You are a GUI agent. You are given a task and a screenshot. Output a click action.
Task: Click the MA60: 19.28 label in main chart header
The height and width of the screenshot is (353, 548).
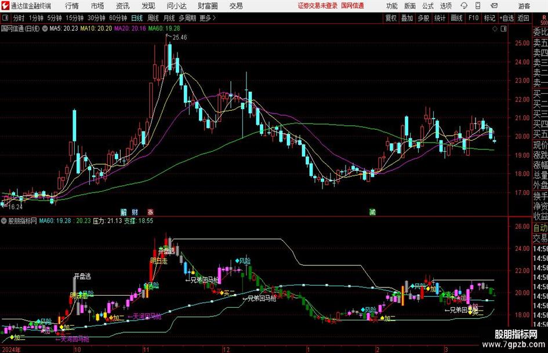[x=164, y=28]
